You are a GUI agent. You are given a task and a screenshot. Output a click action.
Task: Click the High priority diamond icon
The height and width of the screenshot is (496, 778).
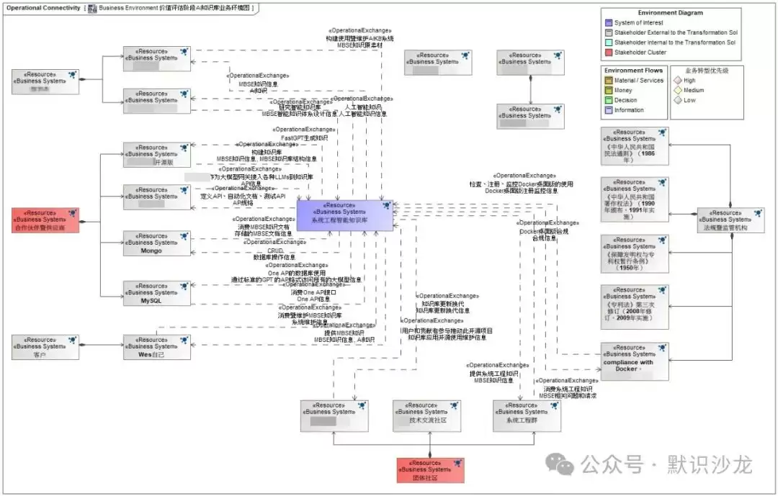pos(678,81)
